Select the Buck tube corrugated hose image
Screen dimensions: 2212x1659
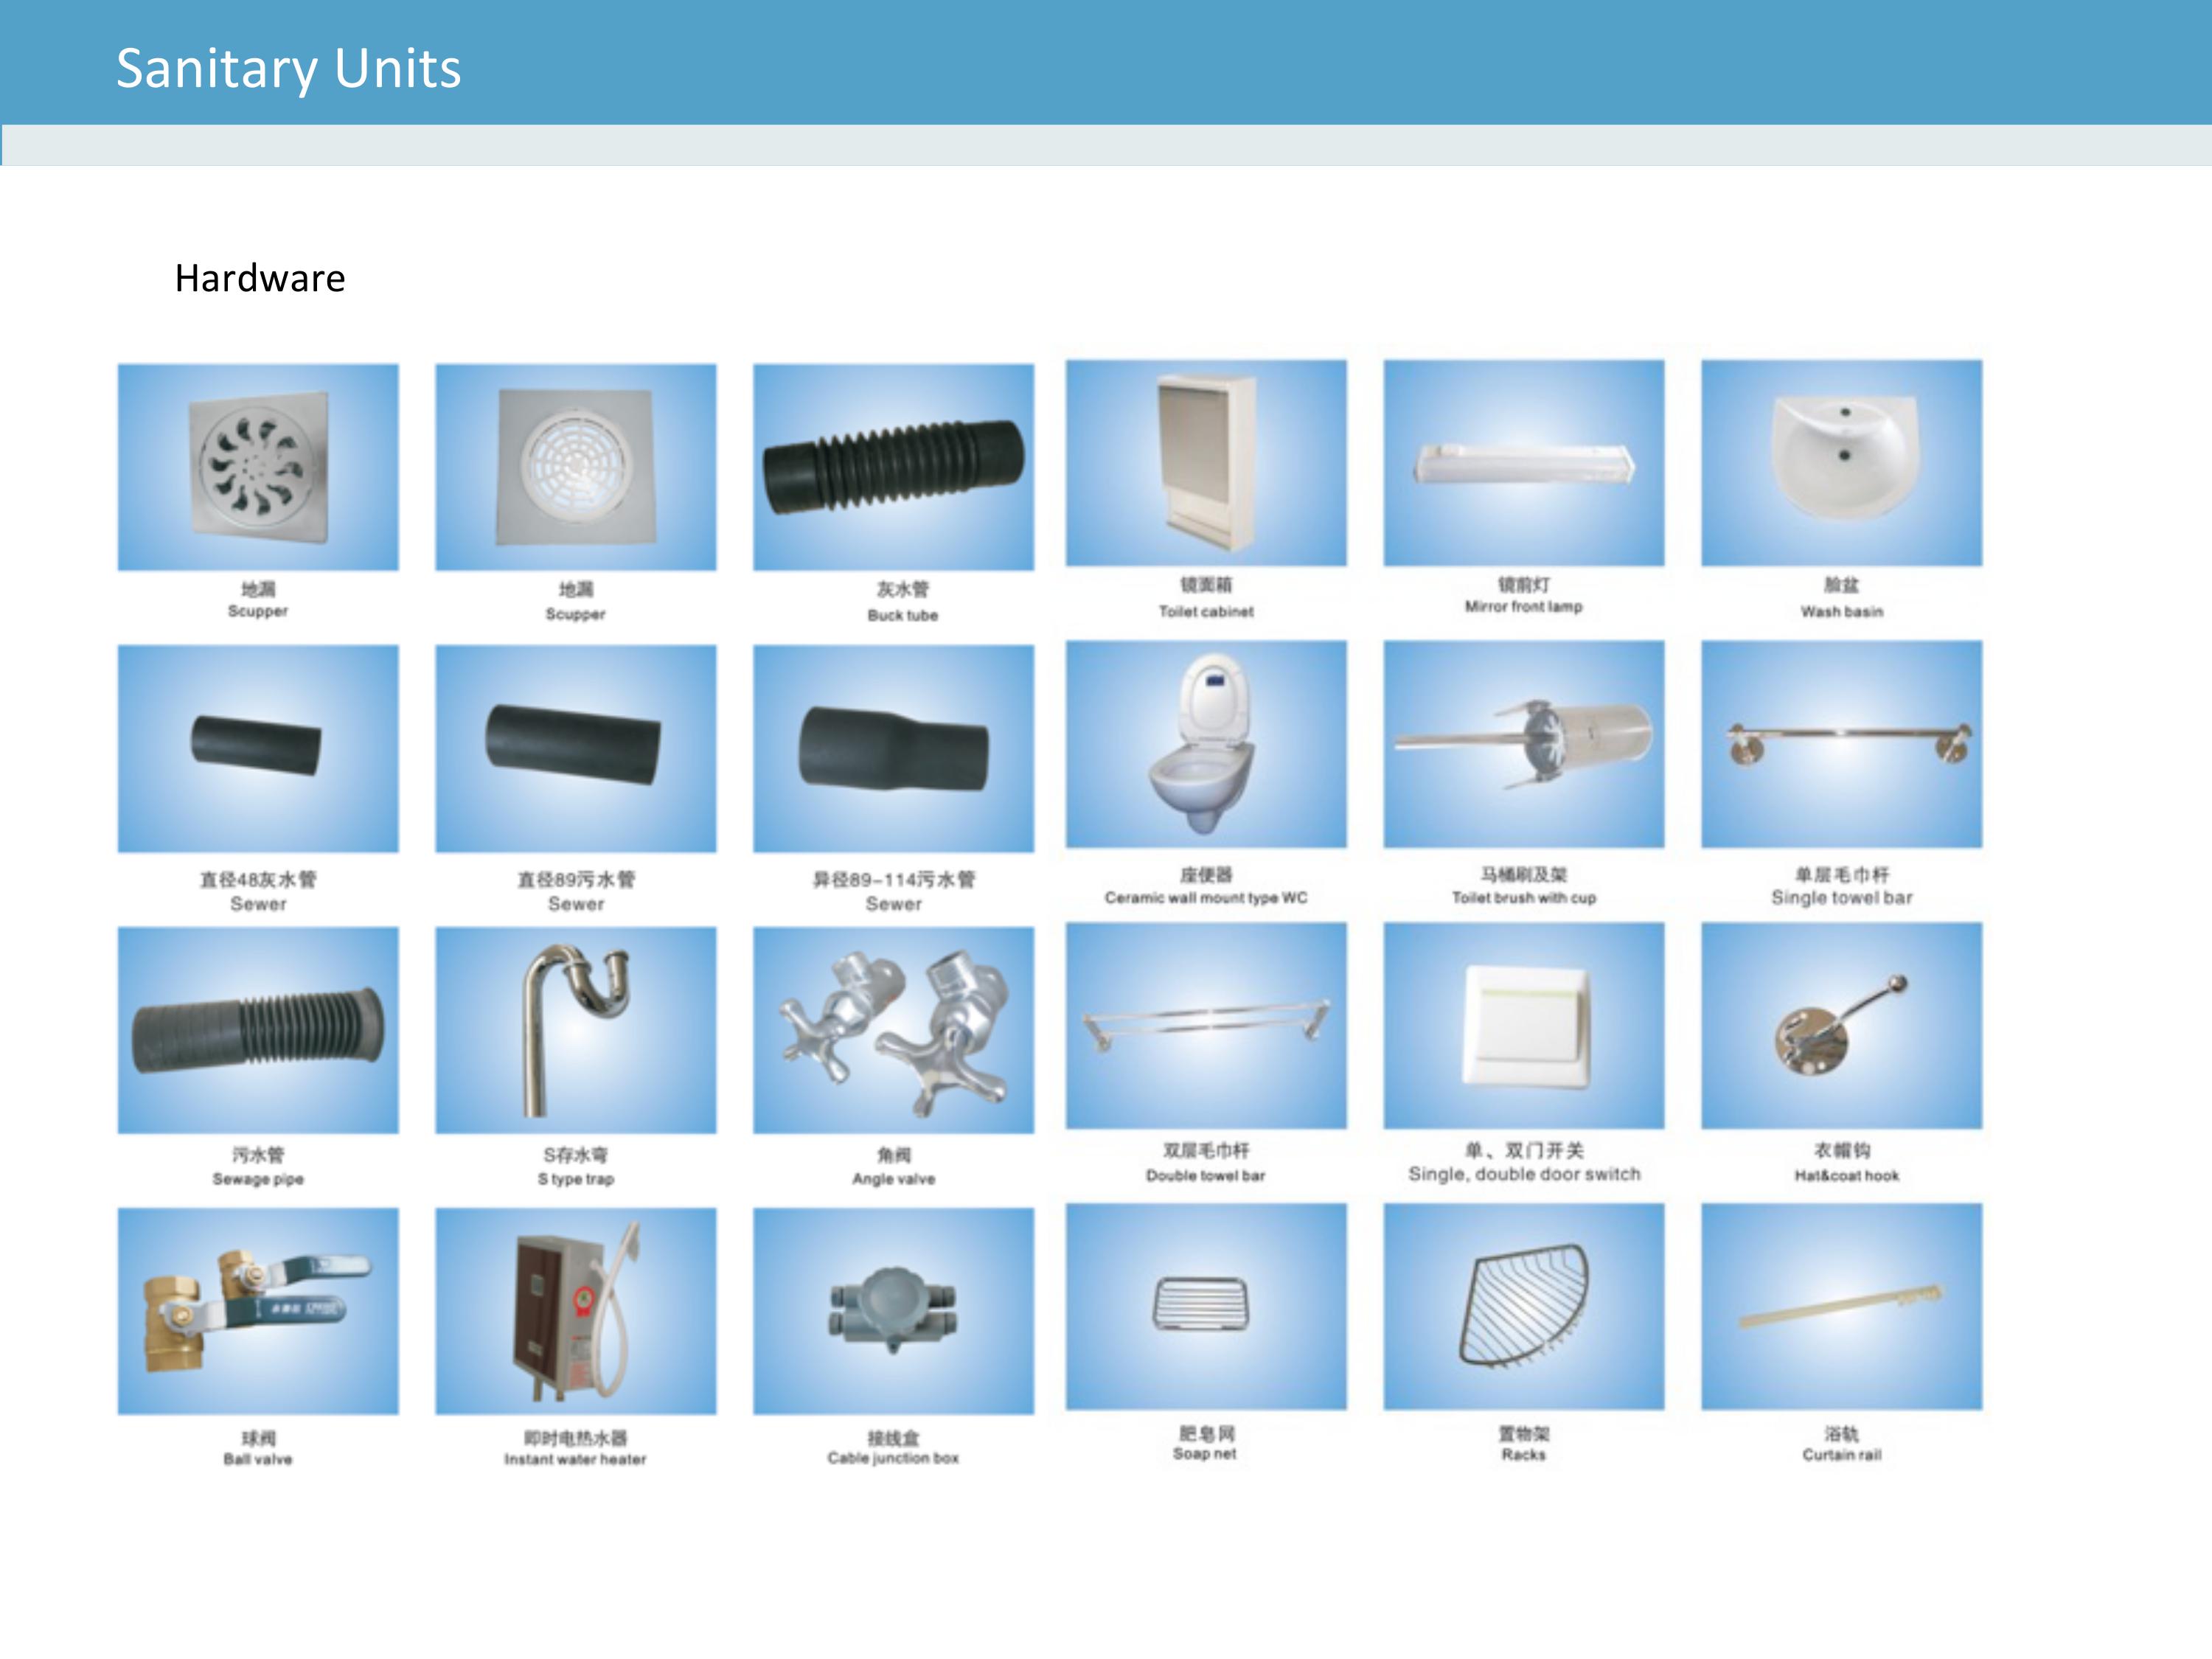point(894,467)
